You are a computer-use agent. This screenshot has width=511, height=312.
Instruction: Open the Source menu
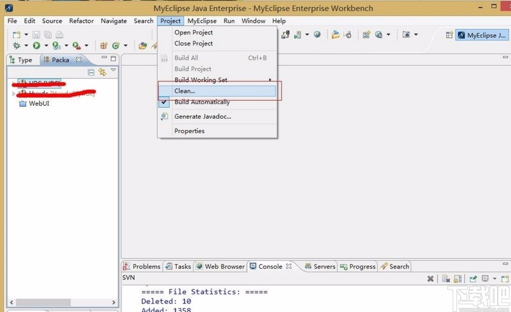click(52, 21)
